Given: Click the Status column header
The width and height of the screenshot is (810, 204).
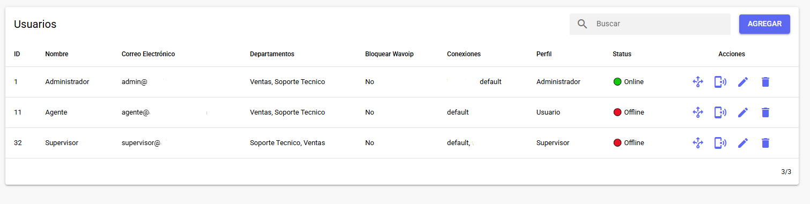Looking at the screenshot, I should pos(622,54).
